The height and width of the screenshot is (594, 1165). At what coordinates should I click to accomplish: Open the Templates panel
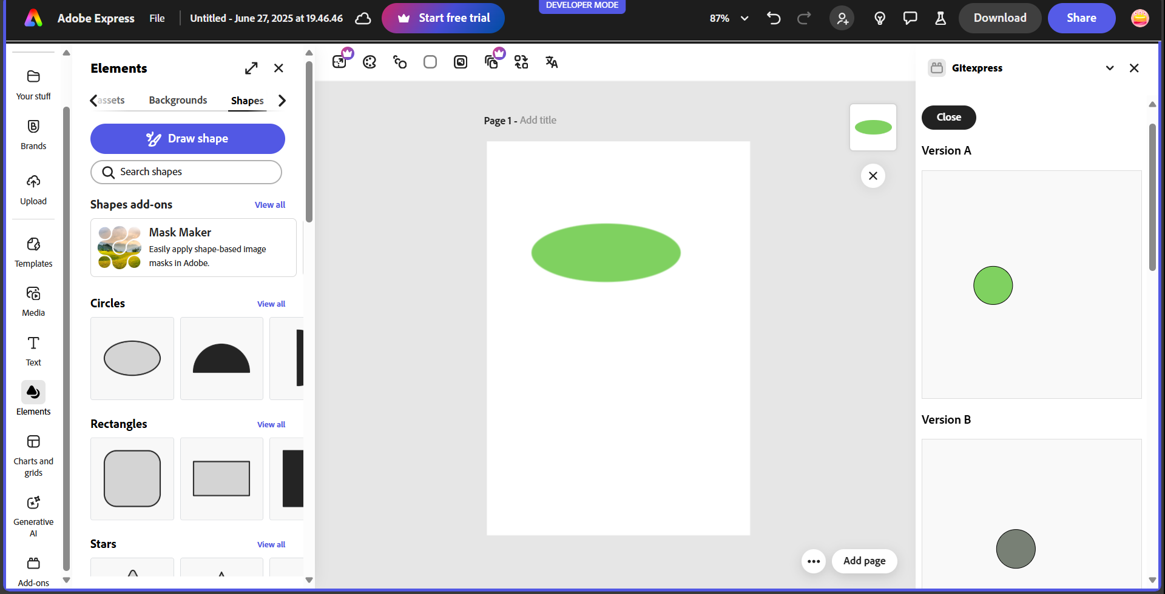coord(33,252)
